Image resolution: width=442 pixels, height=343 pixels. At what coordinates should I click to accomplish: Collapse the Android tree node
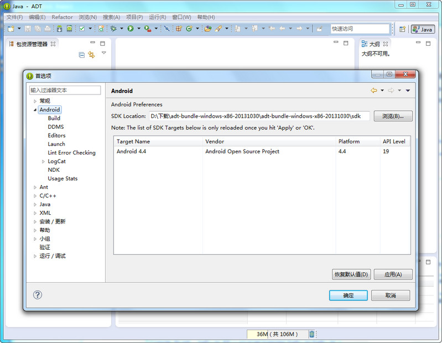(35, 110)
